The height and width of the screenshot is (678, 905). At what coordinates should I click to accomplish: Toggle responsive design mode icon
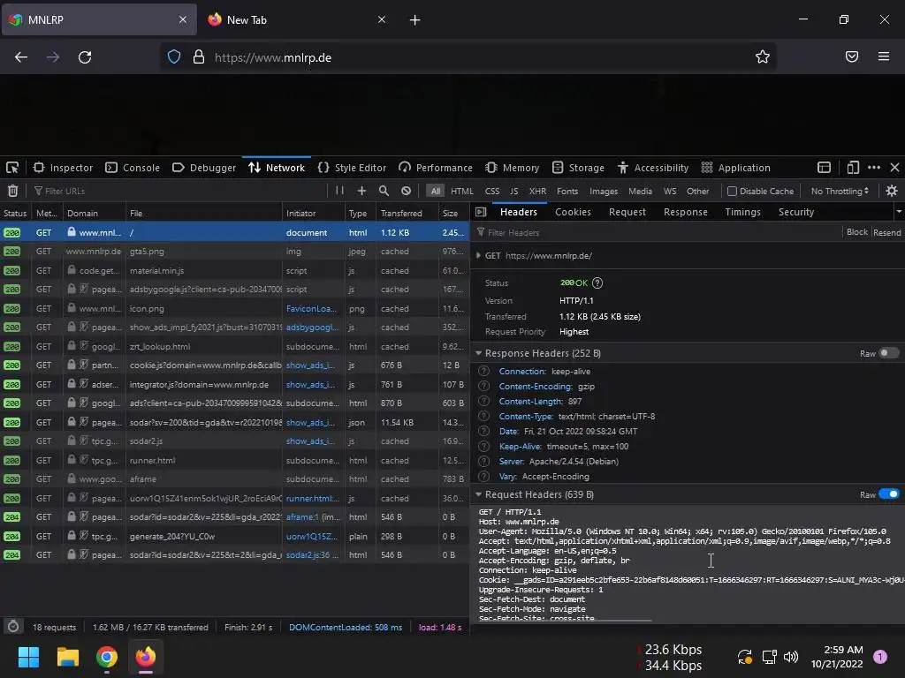[x=853, y=168]
